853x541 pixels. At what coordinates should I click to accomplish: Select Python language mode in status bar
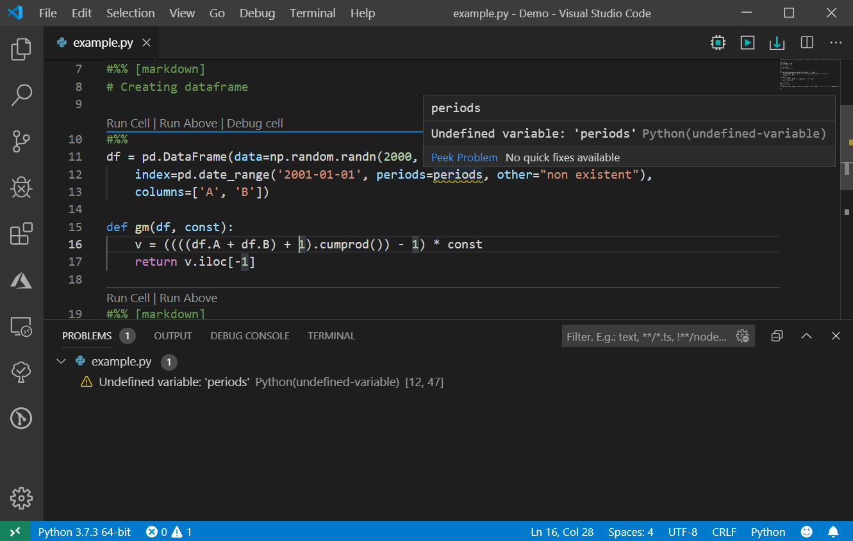click(768, 532)
